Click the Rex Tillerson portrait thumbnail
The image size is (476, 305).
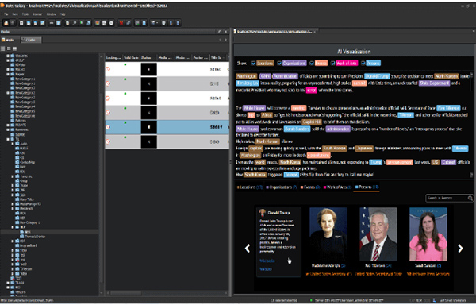[x=378, y=234]
